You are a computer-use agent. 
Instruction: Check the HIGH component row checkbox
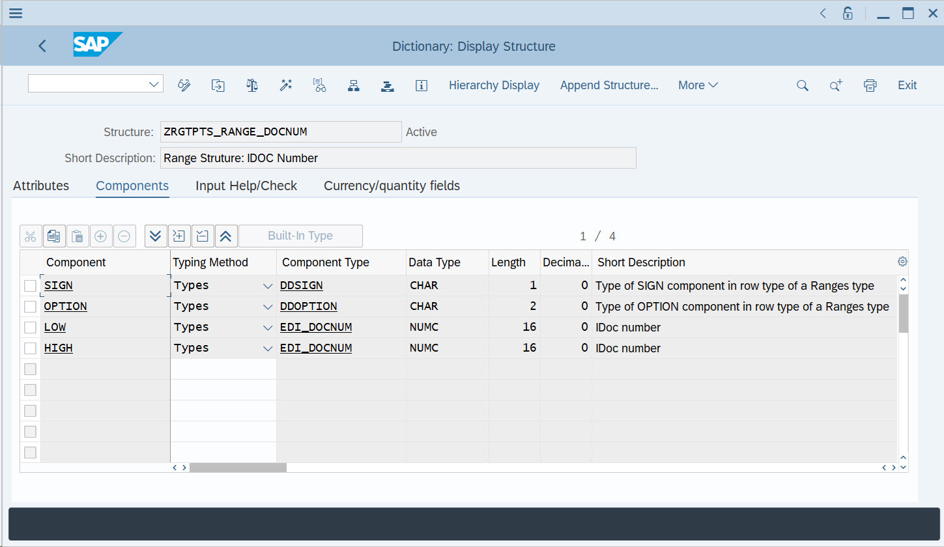tap(30, 348)
